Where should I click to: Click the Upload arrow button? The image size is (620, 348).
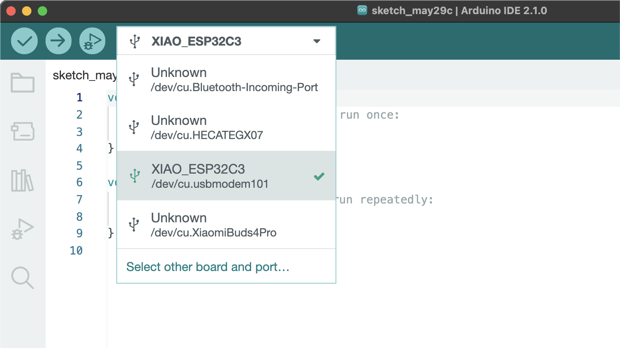pos(59,41)
